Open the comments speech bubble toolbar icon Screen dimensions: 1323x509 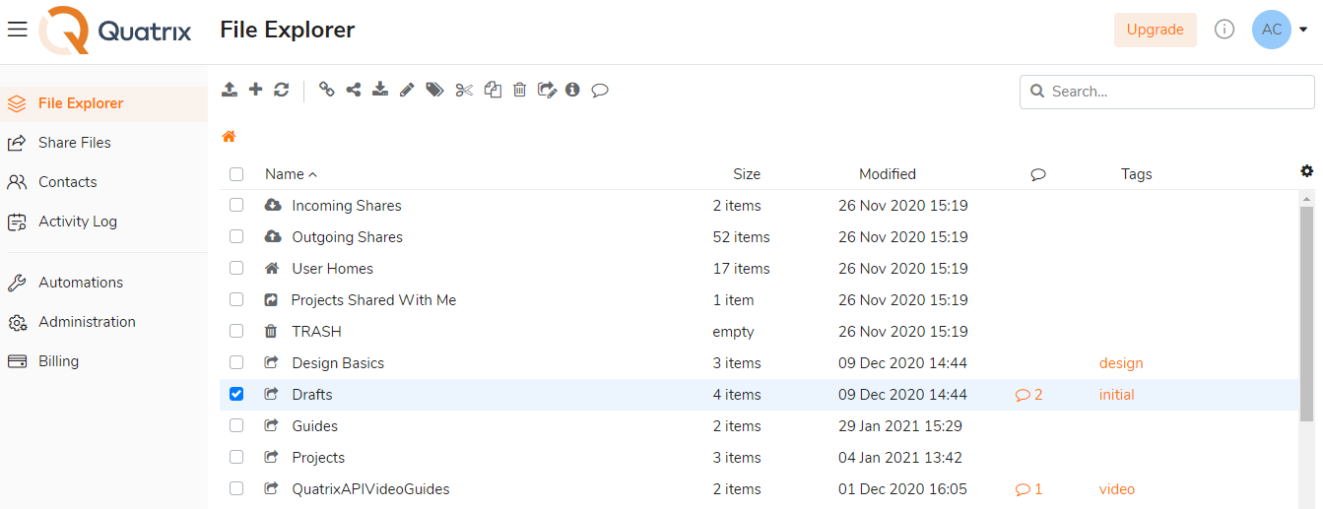[600, 91]
